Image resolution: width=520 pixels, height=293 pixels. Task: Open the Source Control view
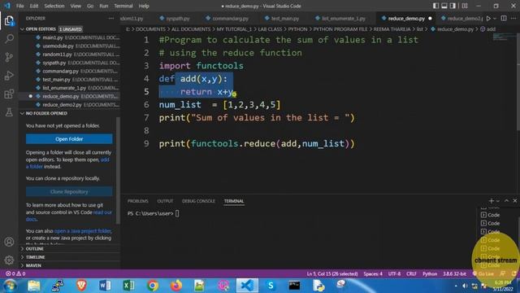click(9, 57)
